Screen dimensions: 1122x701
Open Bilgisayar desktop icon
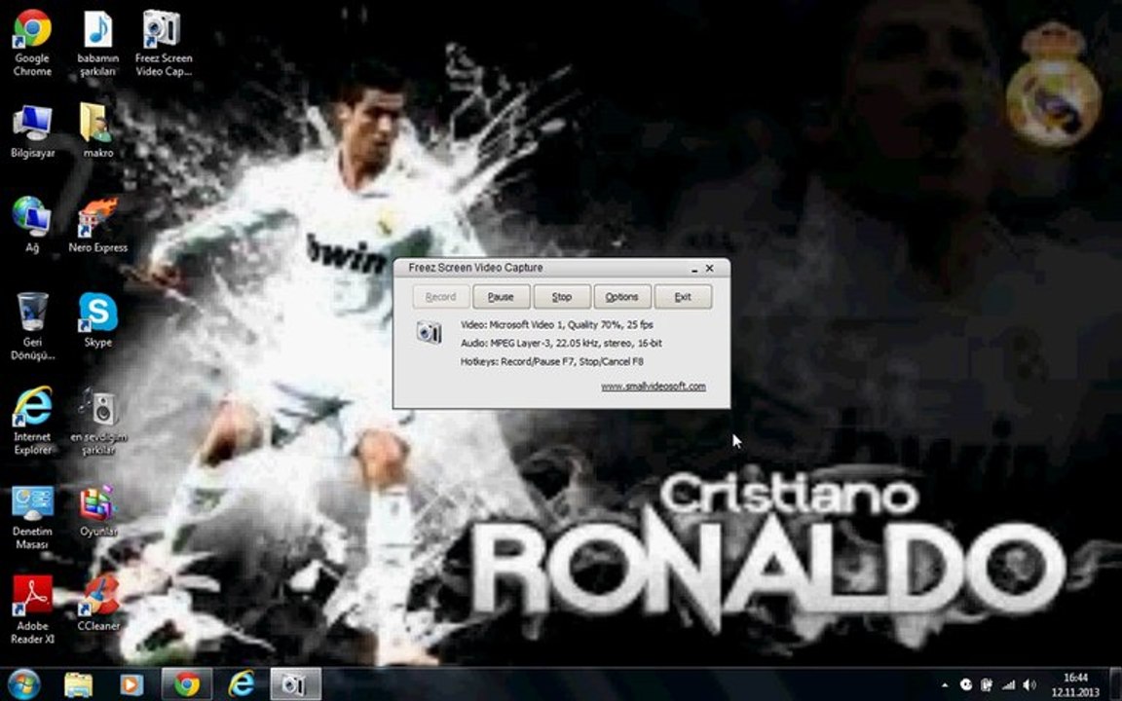pos(32,131)
